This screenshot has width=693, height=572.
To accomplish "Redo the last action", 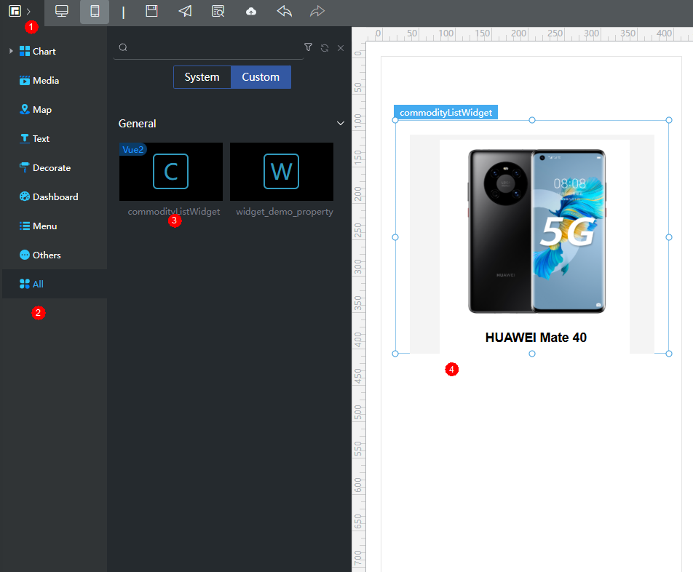I will click(317, 11).
